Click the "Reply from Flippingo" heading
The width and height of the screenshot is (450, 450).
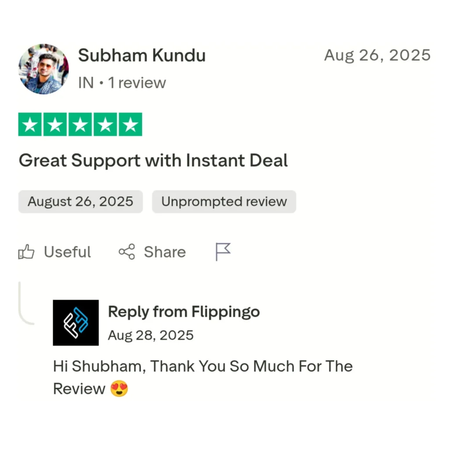184,312
